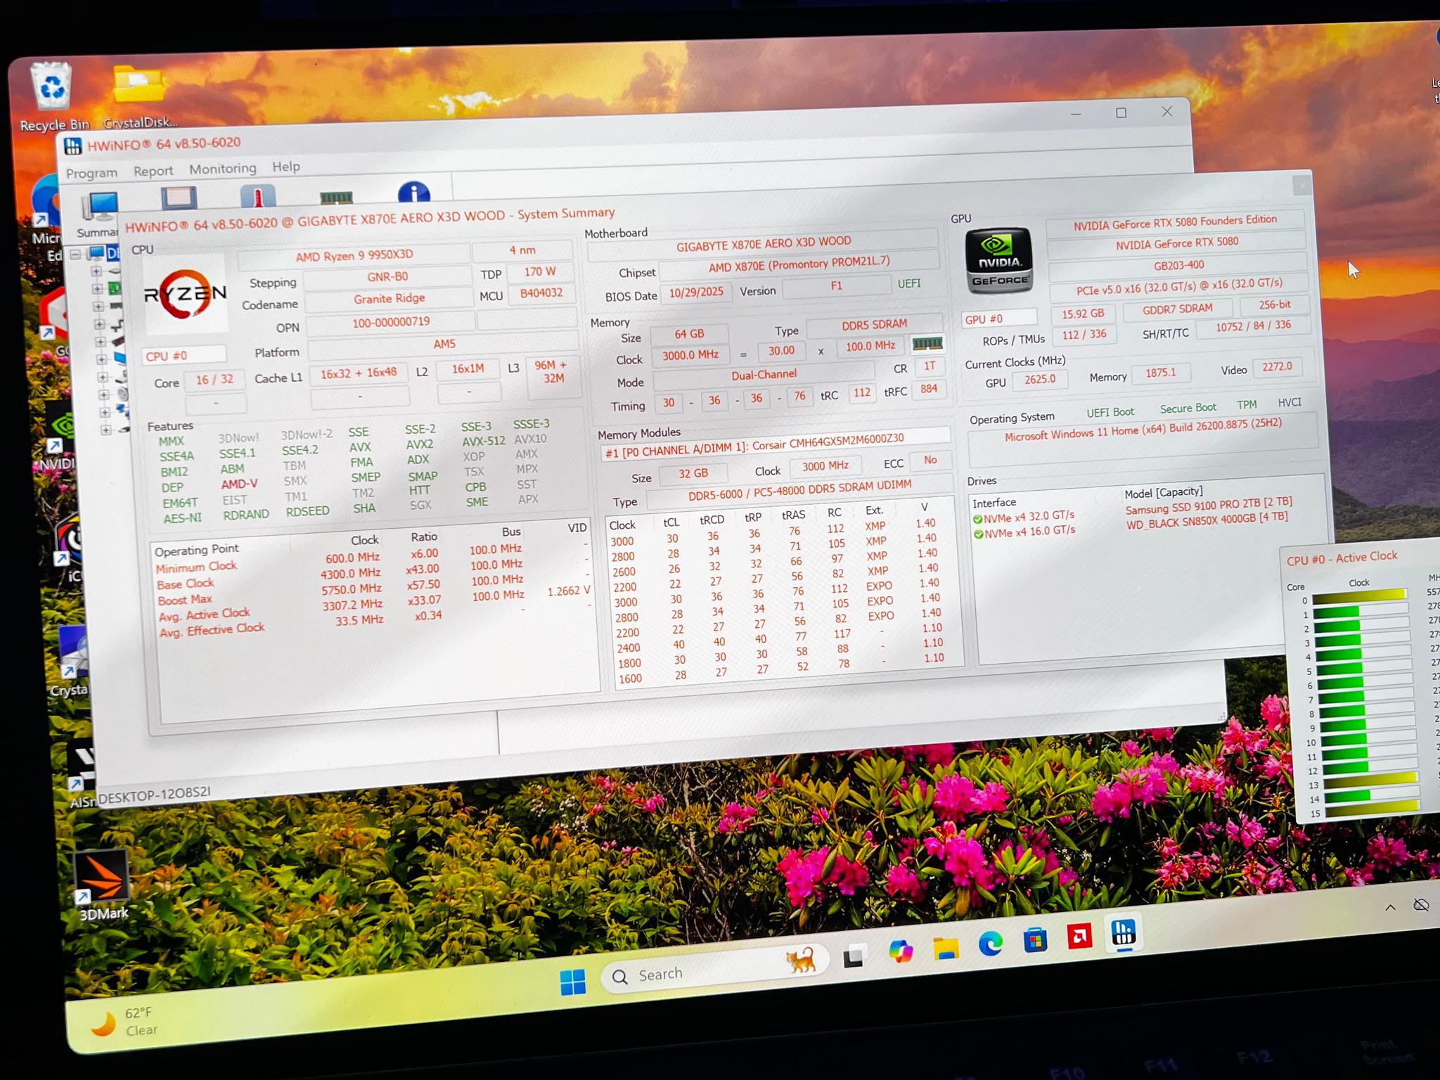This screenshot has height=1080, width=1440.
Task: Click the AMD Ryzen logo image
Action: [186, 294]
